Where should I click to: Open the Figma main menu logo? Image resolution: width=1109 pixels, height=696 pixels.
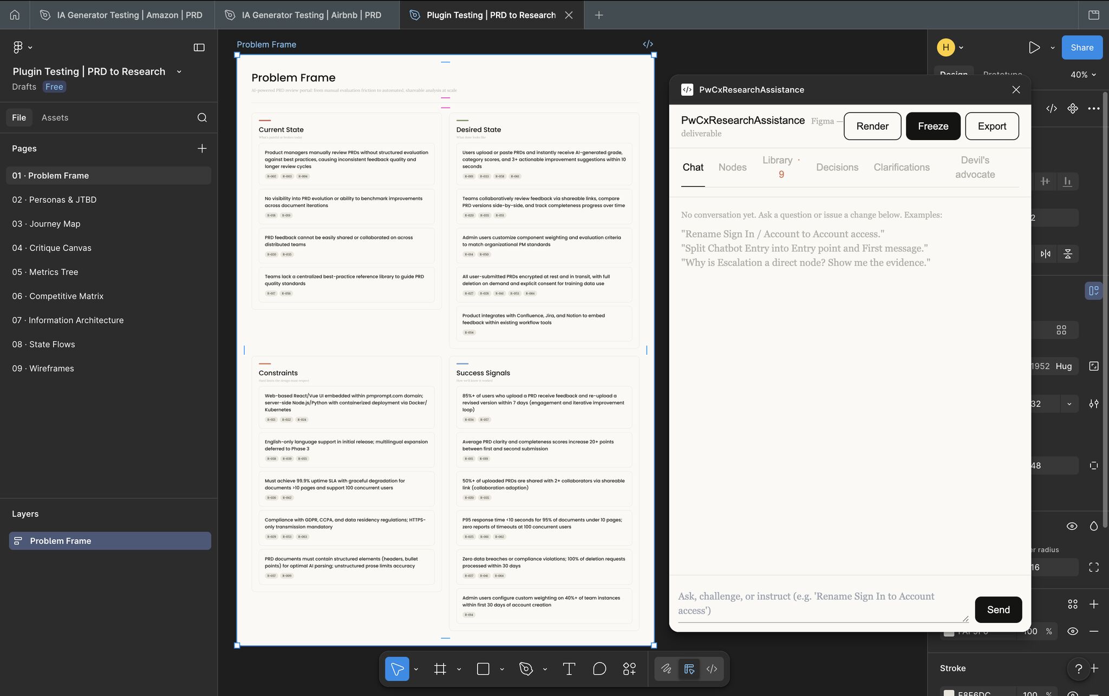tap(18, 48)
